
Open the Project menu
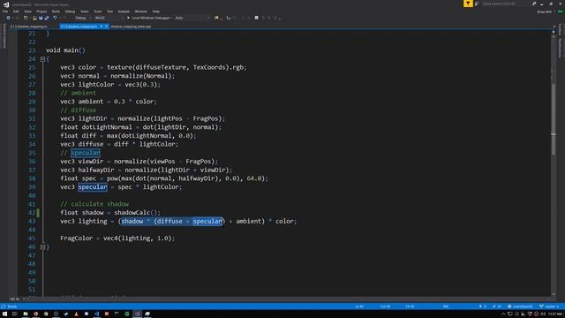[41, 11]
